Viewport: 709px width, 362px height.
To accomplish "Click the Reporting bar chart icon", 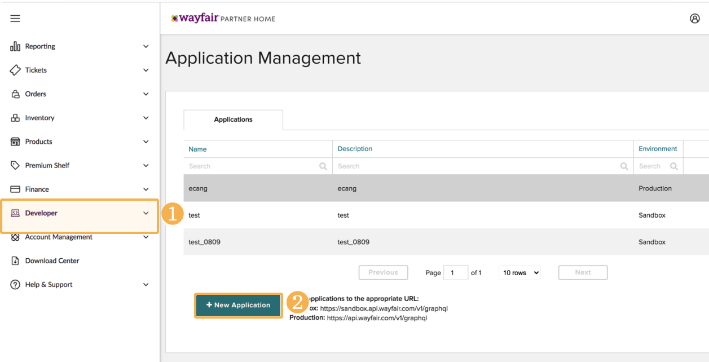I will (15, 47).
